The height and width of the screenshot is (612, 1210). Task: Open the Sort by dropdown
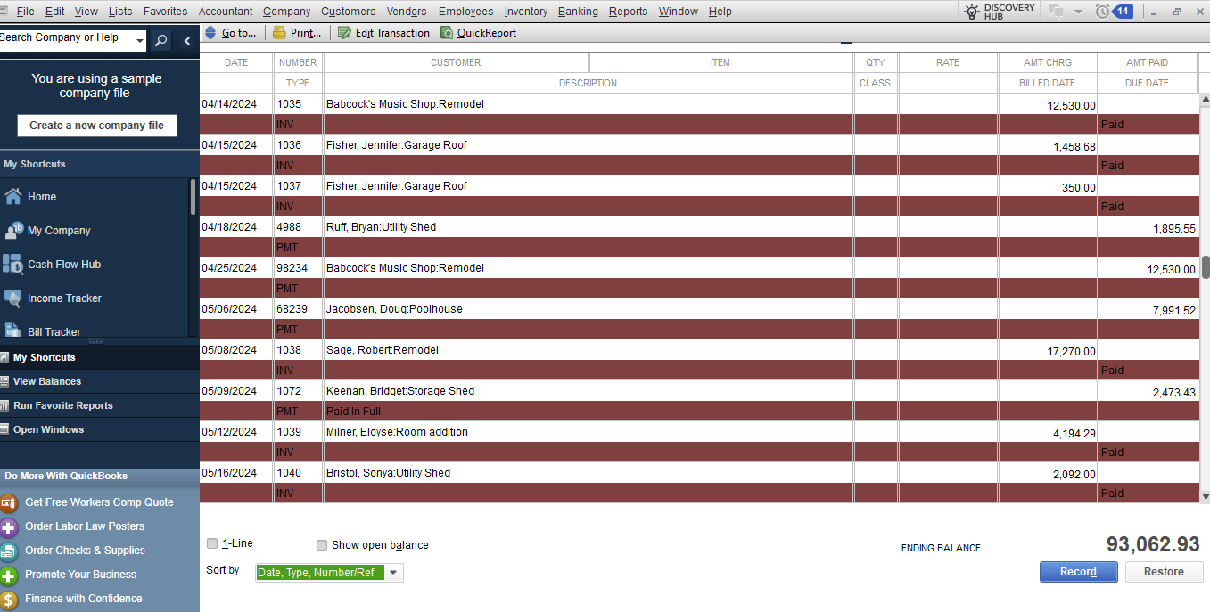(x=393, y=573)
